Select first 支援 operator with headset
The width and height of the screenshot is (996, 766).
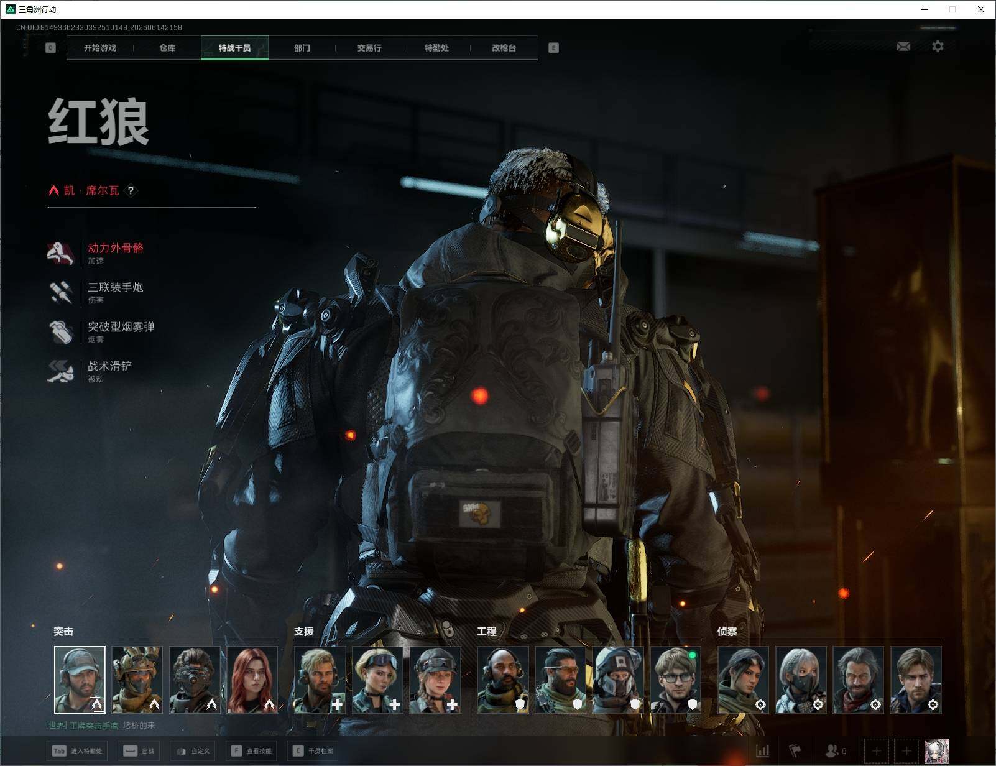point(320,680)
